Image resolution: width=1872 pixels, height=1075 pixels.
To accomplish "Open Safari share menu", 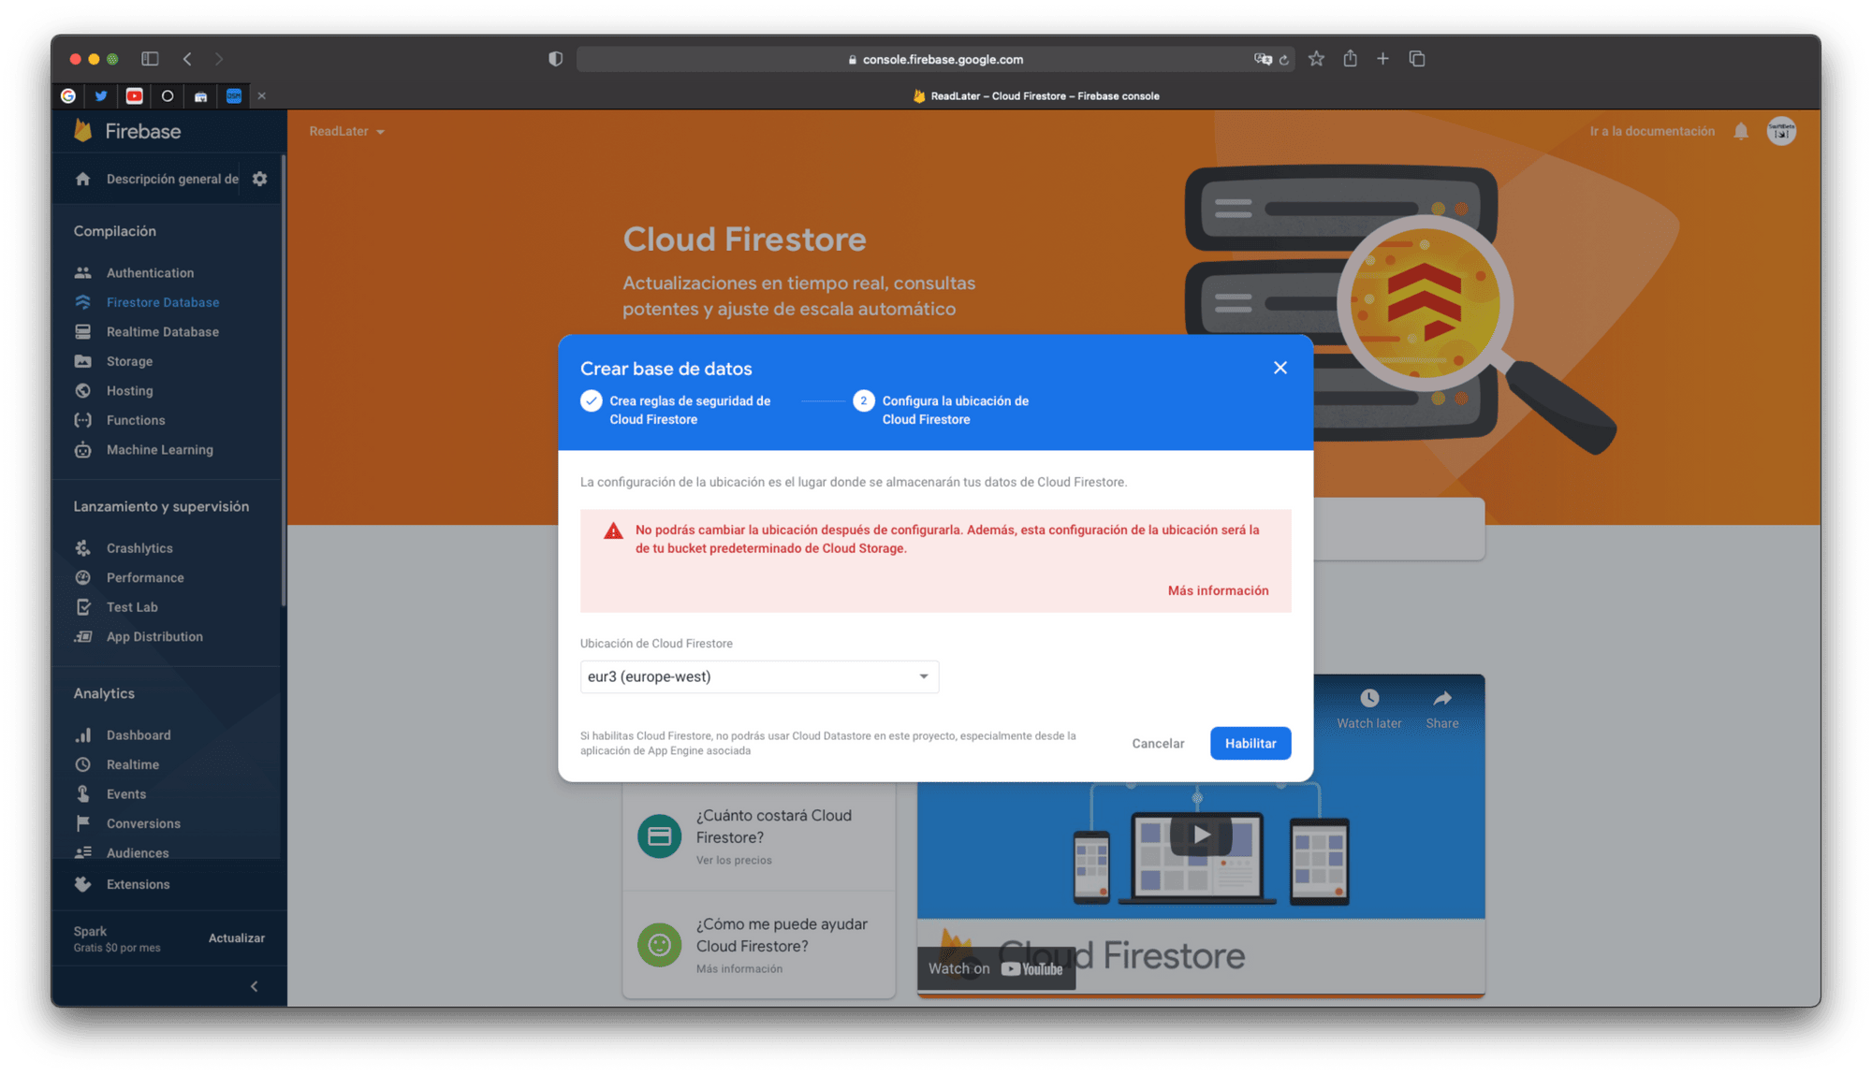I will 1350,58.
